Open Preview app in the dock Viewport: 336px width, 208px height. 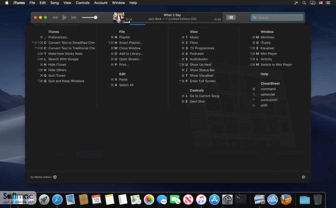point(260,200)
